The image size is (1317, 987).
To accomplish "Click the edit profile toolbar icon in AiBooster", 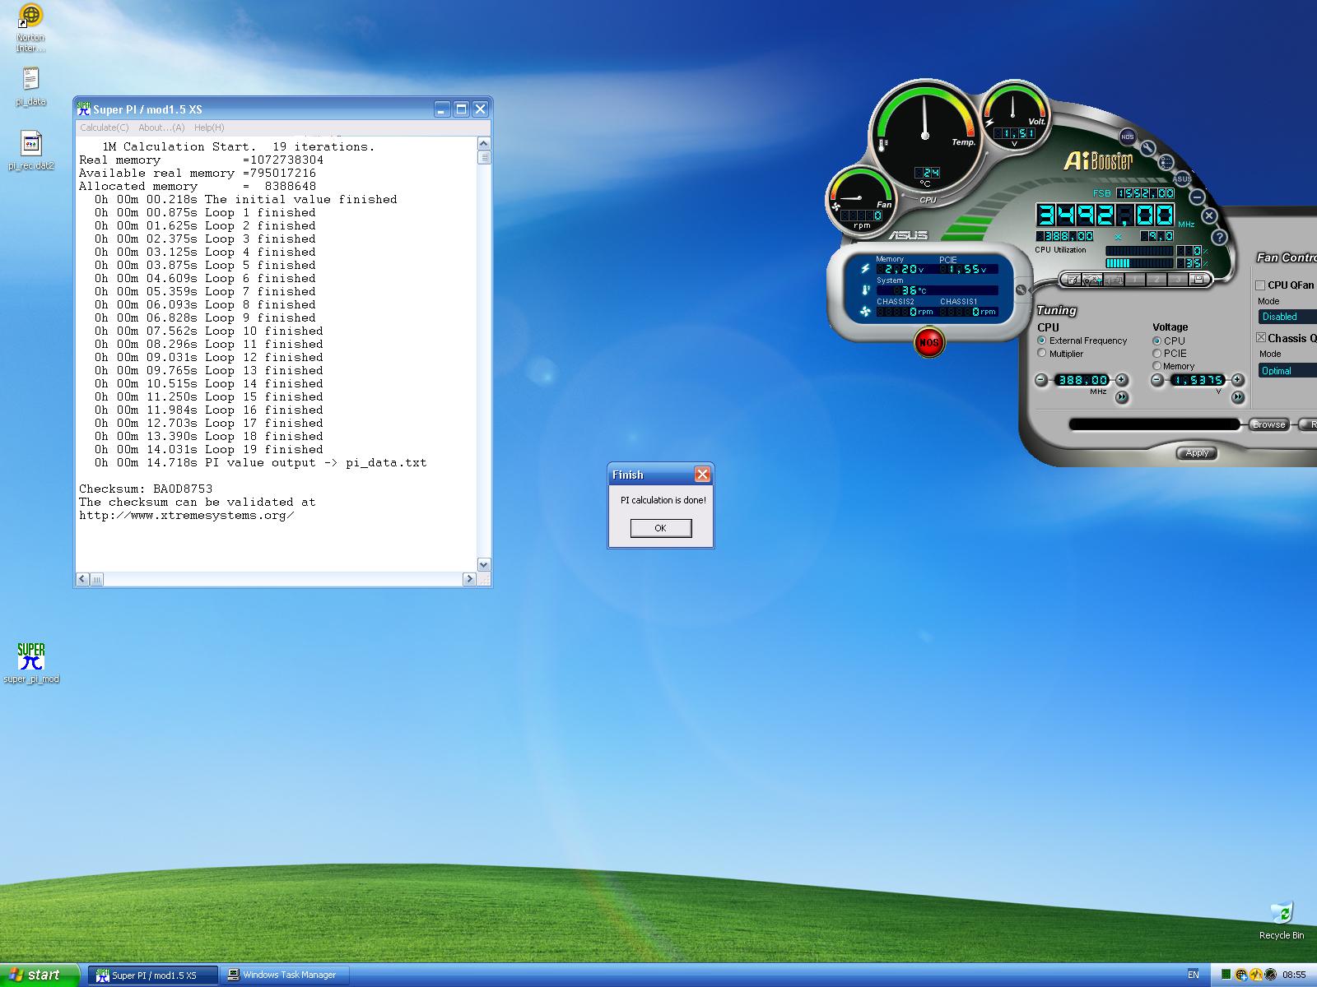I will 1072,280.
